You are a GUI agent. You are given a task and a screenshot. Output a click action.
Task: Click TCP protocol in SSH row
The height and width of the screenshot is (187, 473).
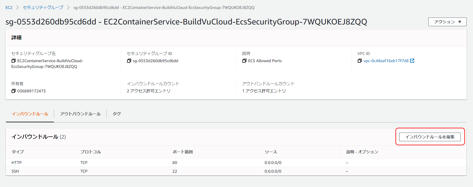(x=84, y=171)
